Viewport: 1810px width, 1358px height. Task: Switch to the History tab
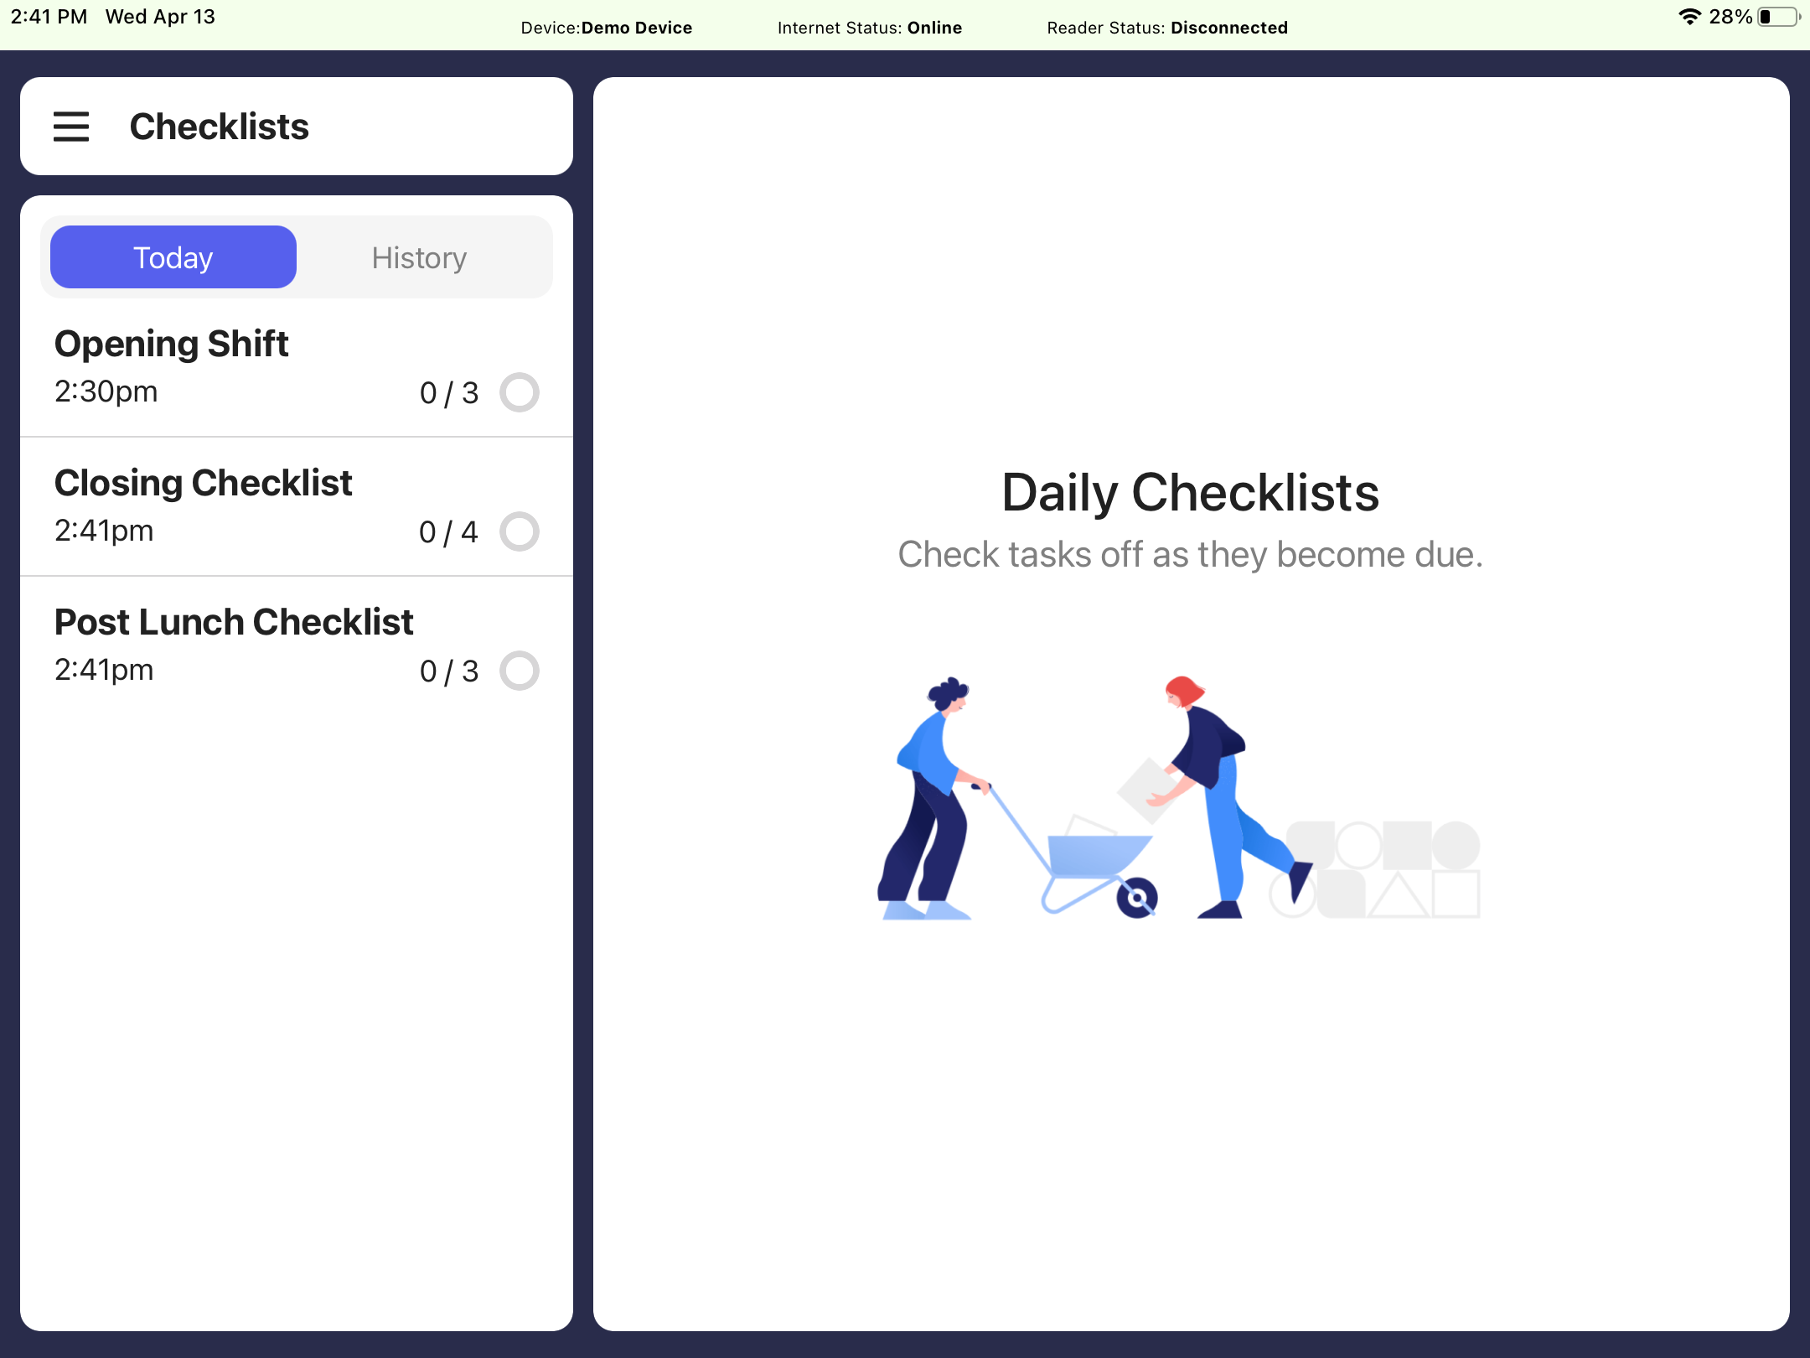click(x=420, y=257)
